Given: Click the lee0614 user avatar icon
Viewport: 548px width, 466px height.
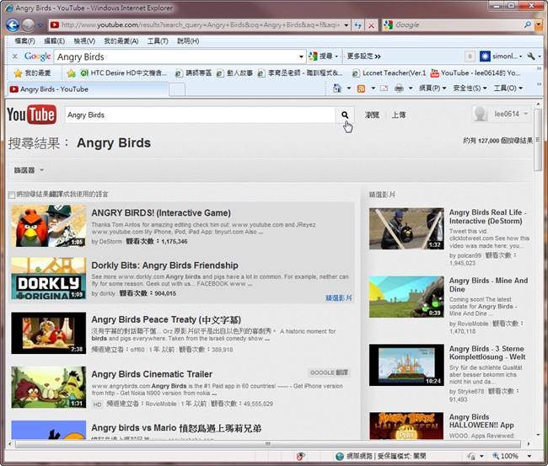Looking at the screenshot, I should click(481, 114).
